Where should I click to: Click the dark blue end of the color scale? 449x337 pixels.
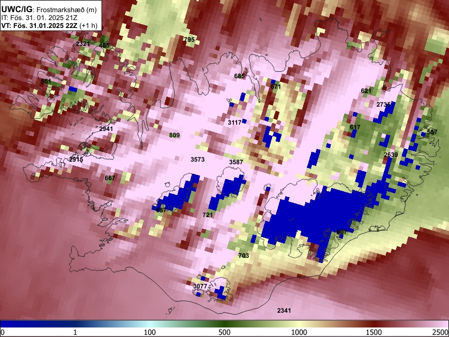[17, 324]
